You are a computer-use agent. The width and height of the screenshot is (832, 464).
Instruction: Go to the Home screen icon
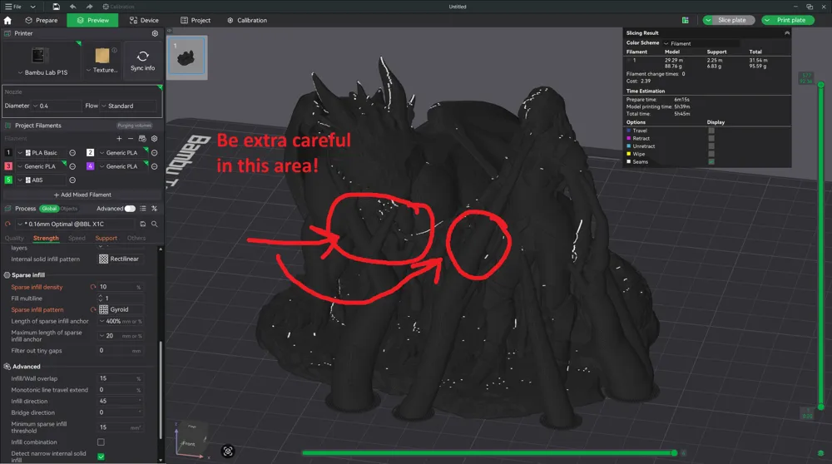coord(7,20)
